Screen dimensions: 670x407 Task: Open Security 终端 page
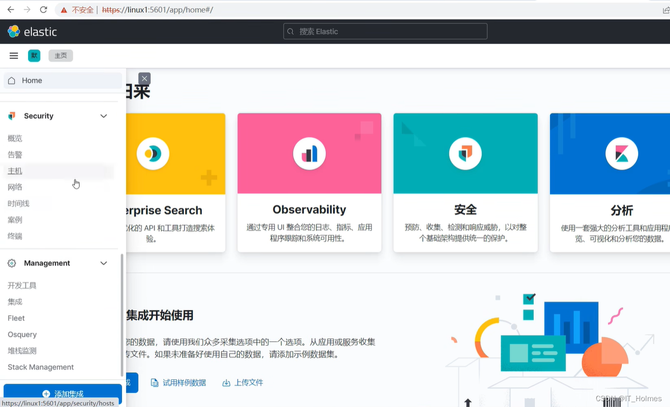tap(15, 236)
